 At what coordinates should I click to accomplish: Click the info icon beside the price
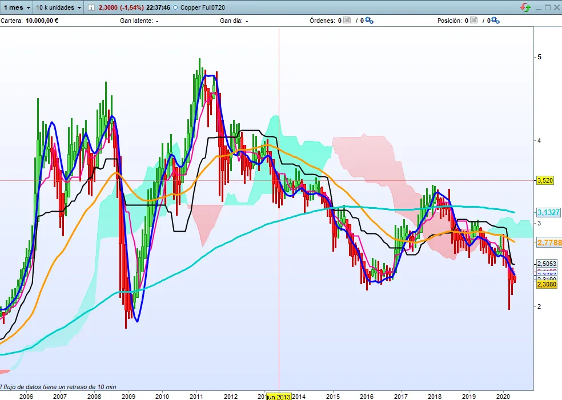tap(91, 7)
